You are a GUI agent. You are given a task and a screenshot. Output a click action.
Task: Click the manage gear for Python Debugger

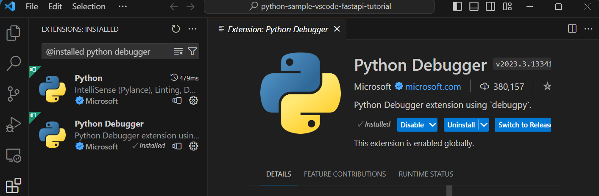pos(193,146)
